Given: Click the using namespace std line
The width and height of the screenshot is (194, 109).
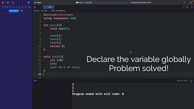Looking at the screenshot, I should pyautogui.click(x=60, y=18).
